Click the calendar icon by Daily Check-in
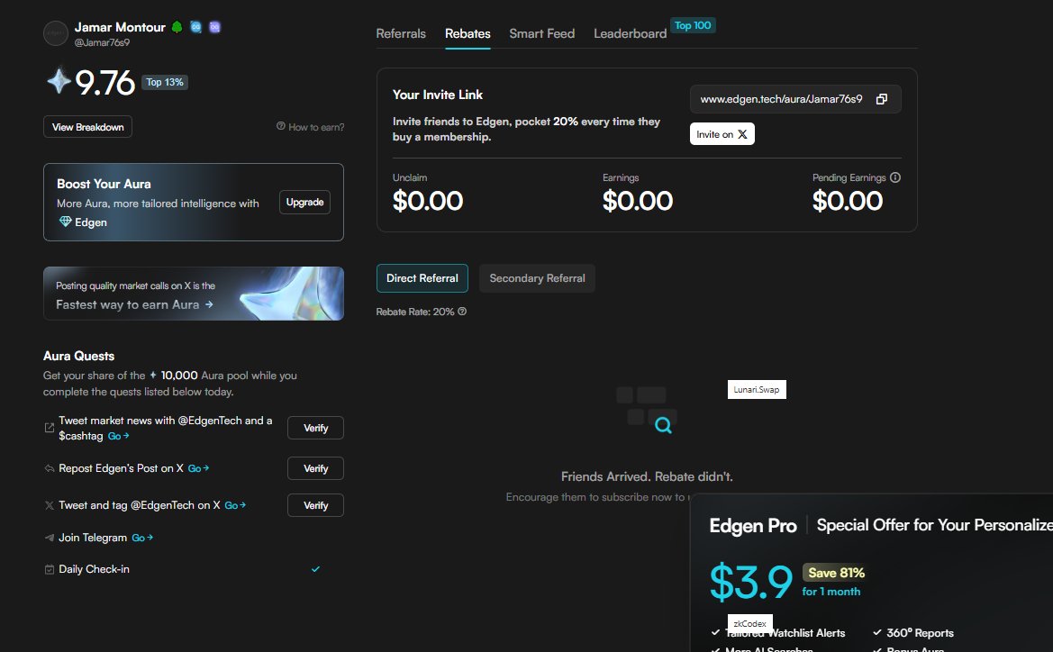The height and width of the screenshot is (652, 1053). (x=49, y=569)
